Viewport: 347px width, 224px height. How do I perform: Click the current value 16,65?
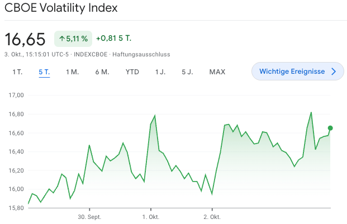[x=25, y=39]
